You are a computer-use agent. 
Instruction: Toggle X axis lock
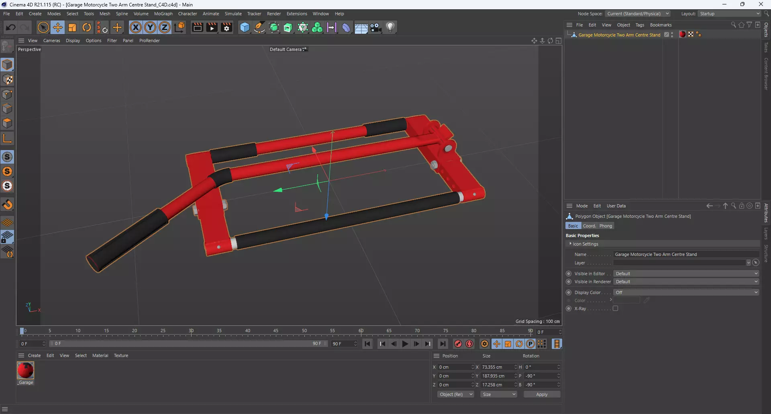136,27
